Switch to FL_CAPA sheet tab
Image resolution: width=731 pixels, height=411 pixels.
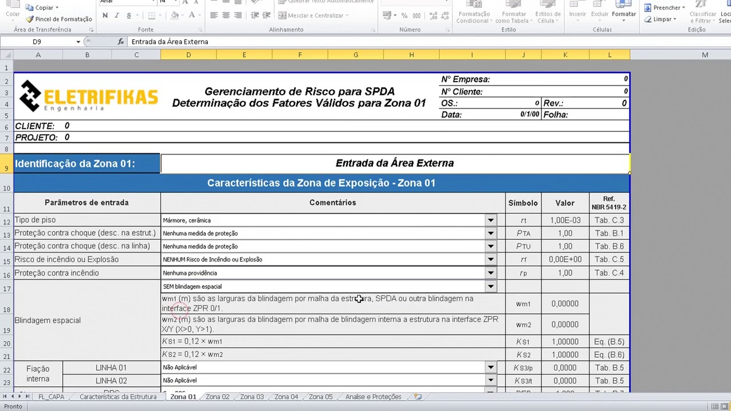[x=51, y=397]
